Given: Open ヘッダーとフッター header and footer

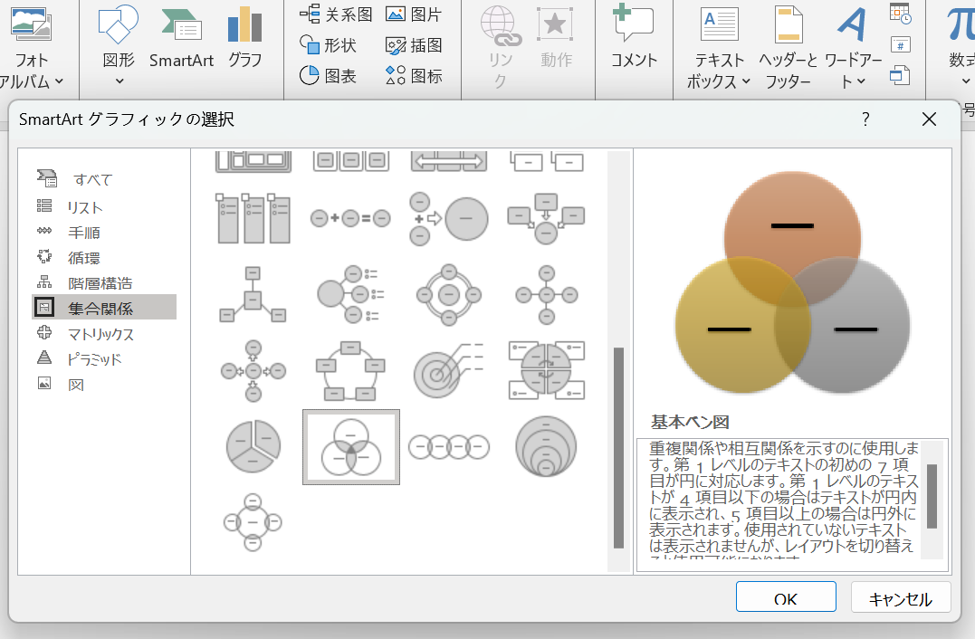Looking at the screenshot, I should click(788, 47).
